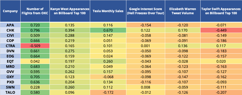The image size is (242, 95).
Task: Click the Company column header
Action: tap(10, 11)
